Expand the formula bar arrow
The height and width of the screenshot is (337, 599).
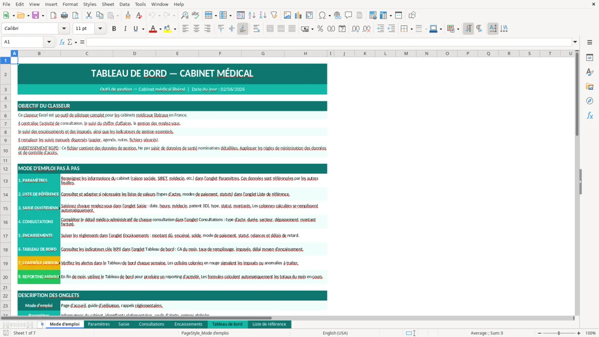point(575,42)
